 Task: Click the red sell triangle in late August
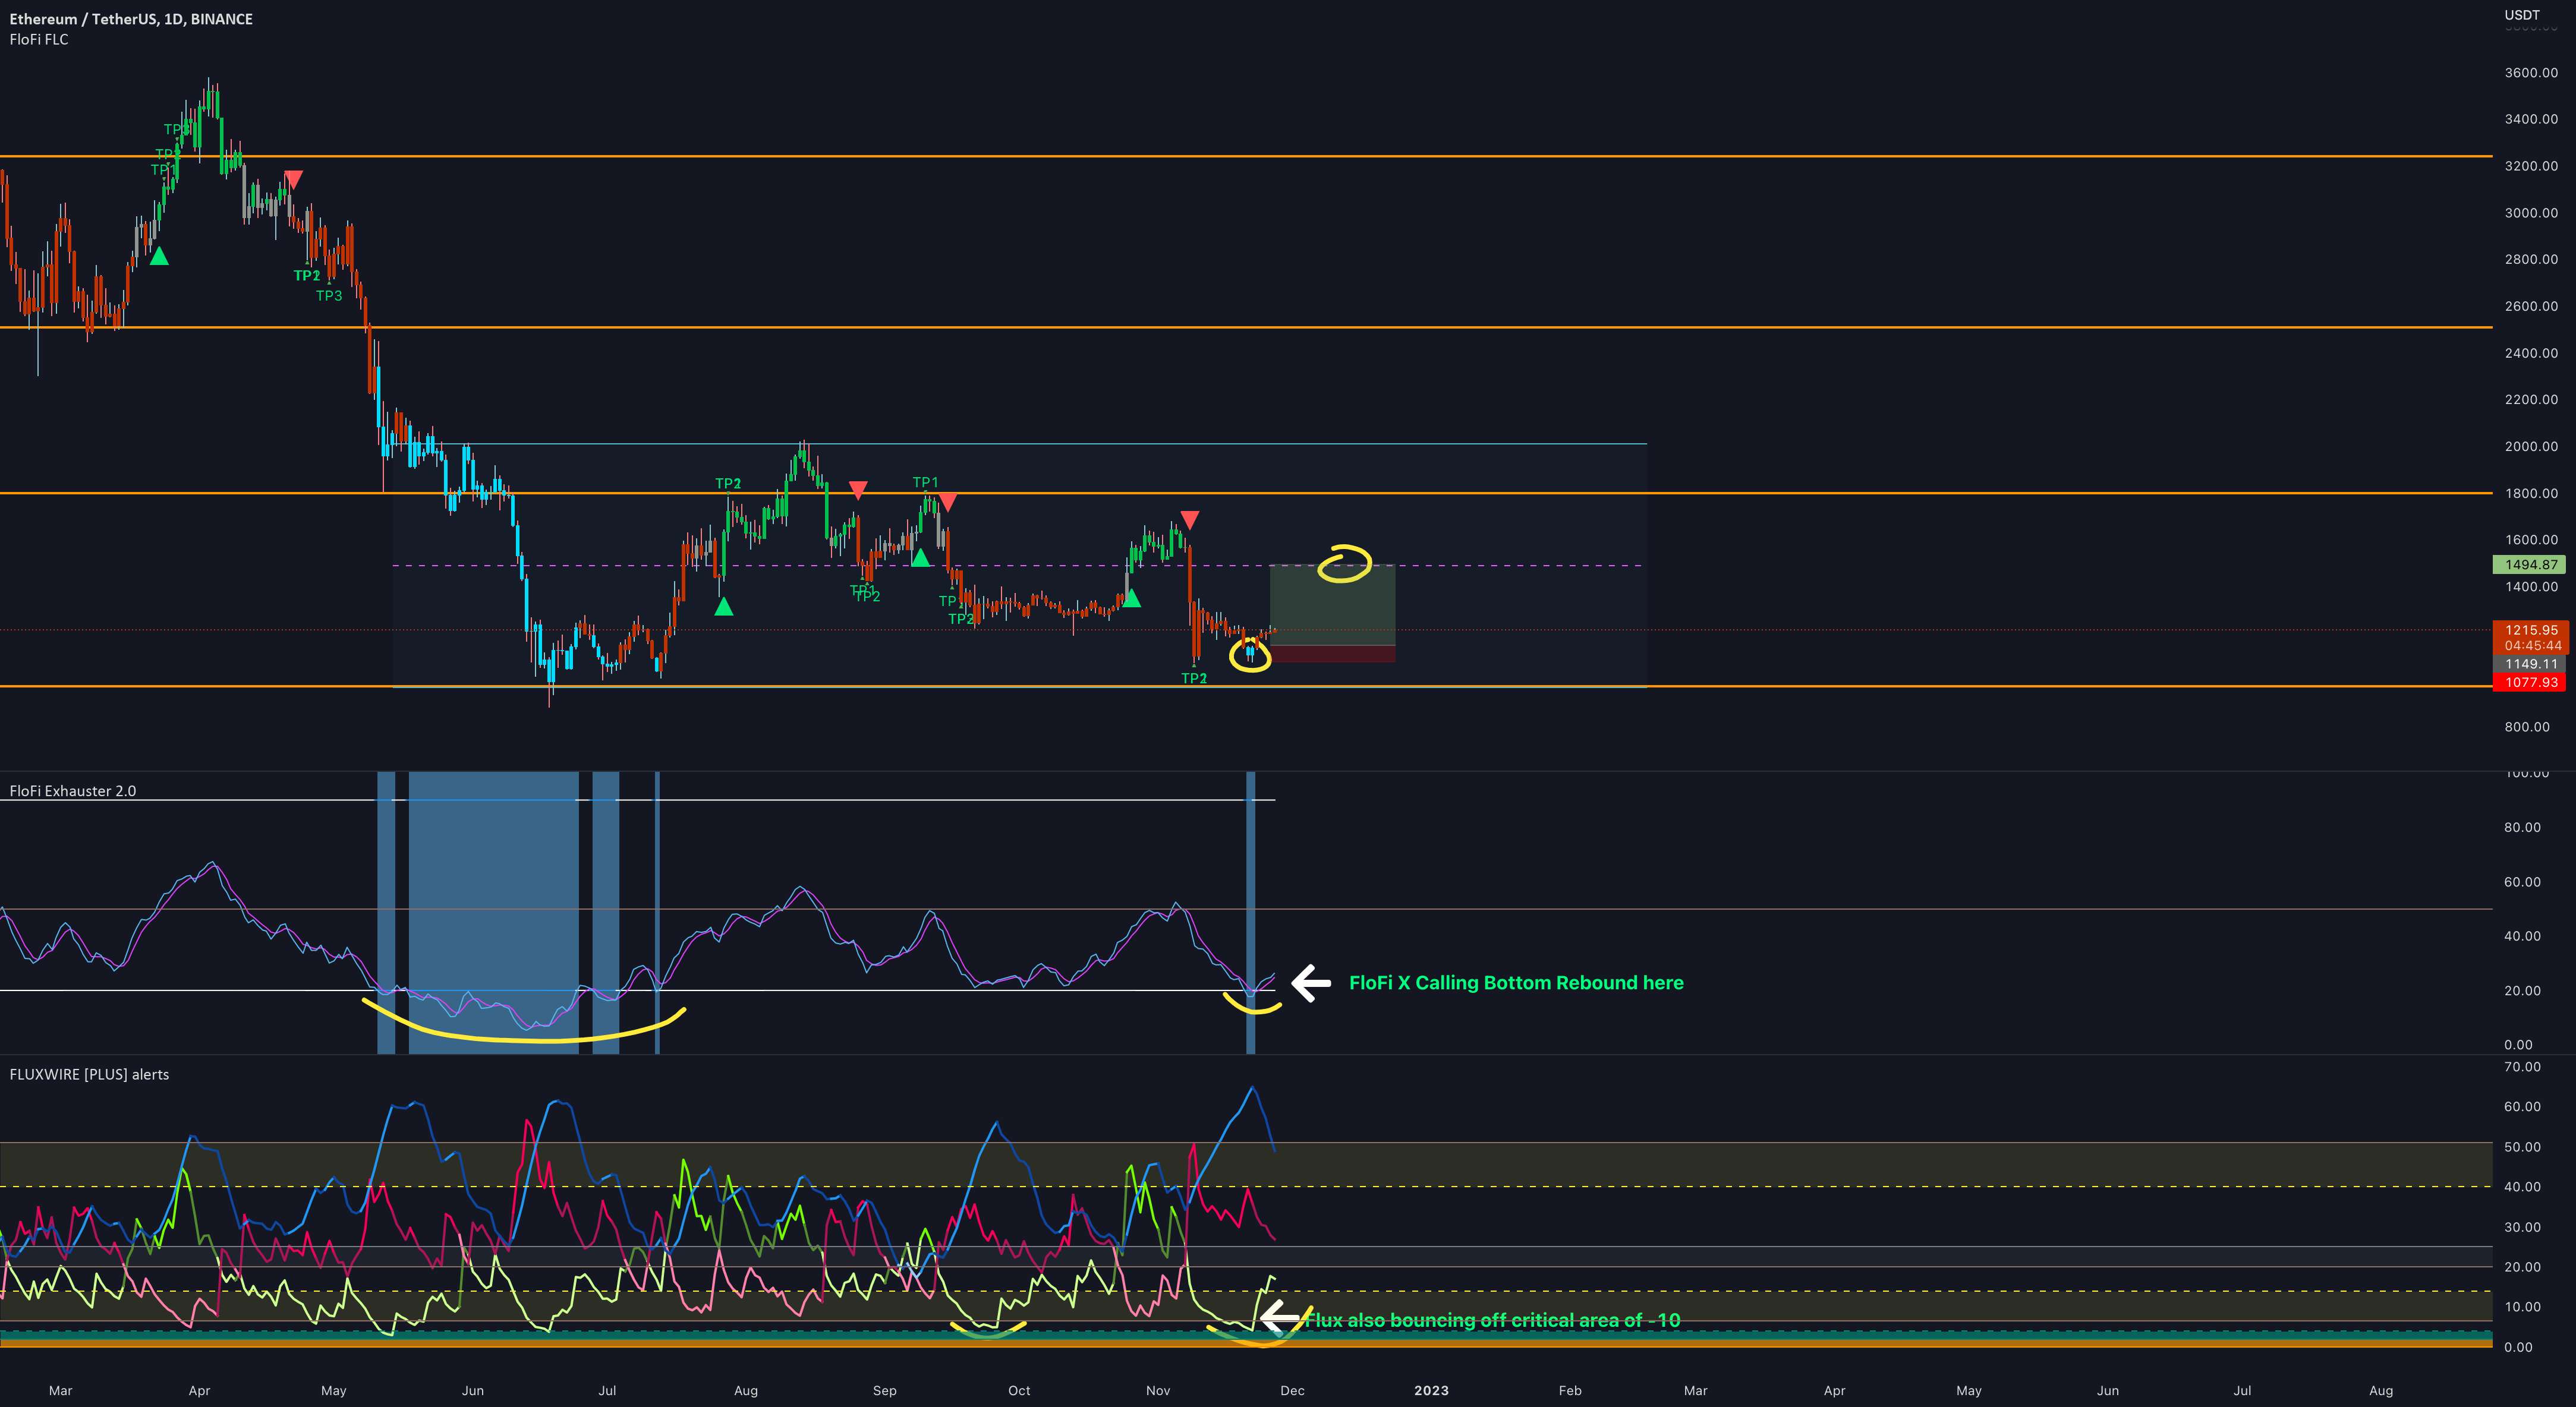pyautogui.click(x=858, y=490)
